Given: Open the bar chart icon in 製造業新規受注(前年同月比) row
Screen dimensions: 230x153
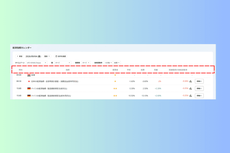Looking at the screenshot, I should [191, 96].
